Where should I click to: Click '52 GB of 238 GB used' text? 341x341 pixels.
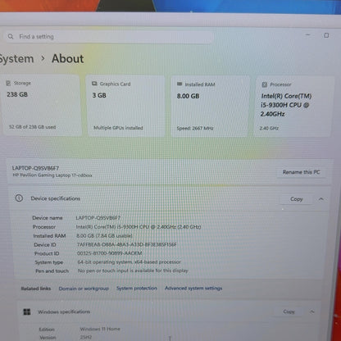(32, 127)
